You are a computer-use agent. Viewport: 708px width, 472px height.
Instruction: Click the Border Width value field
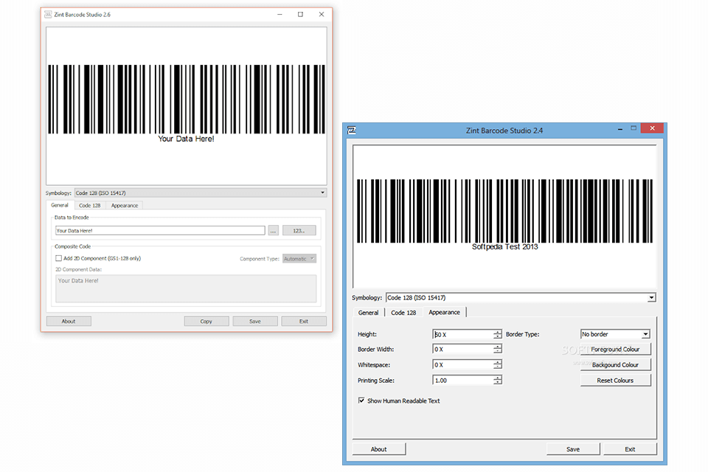click(x=463, y=349)
